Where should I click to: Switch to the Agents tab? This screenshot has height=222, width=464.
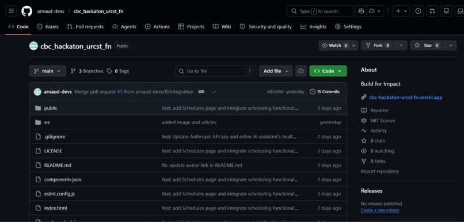[x=124, y=26]
